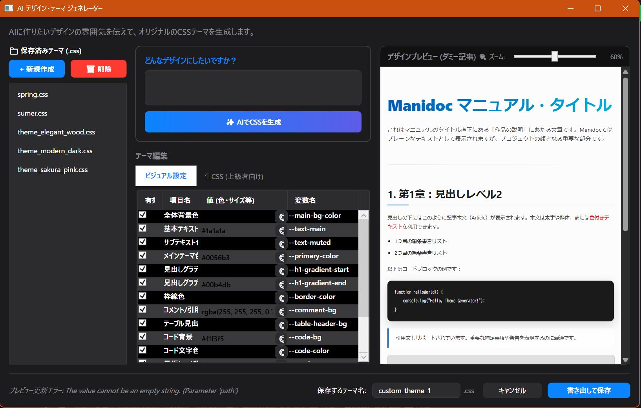The height and width of the screenshot is (408, 641).
Task: Click the magnifier icon next to zoom slider
Action: (484, 56)
